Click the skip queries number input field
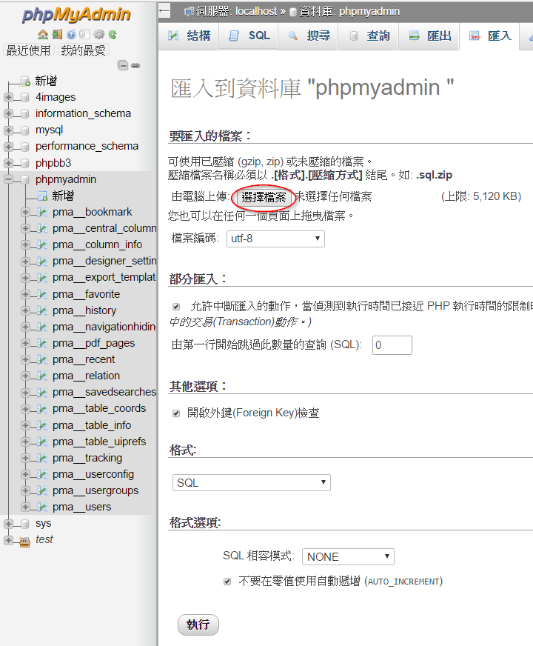 [392, 345]
